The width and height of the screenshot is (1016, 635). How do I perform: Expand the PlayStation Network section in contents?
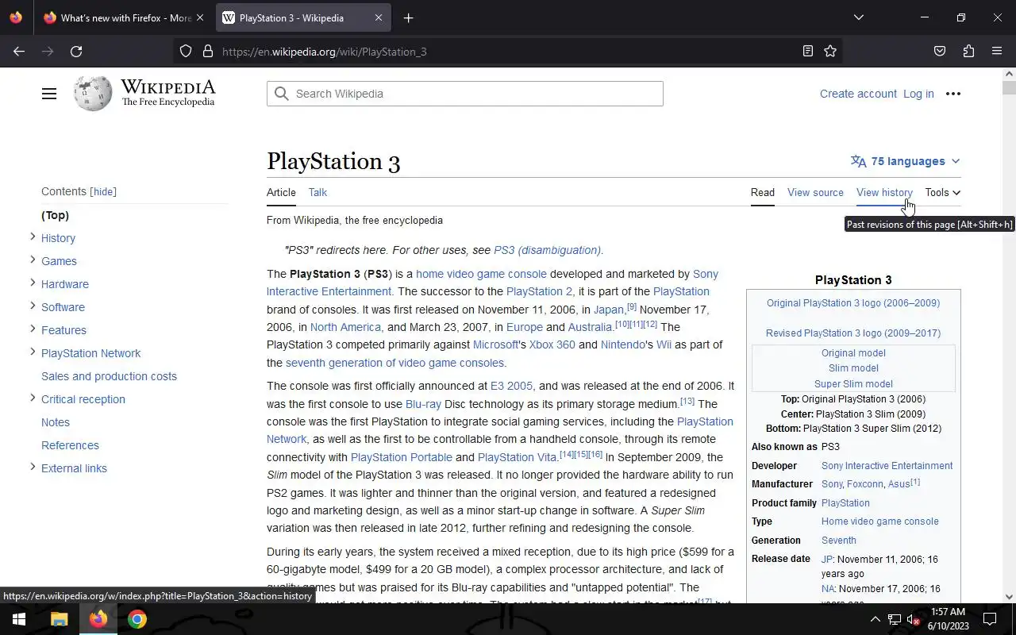point(33,352)
